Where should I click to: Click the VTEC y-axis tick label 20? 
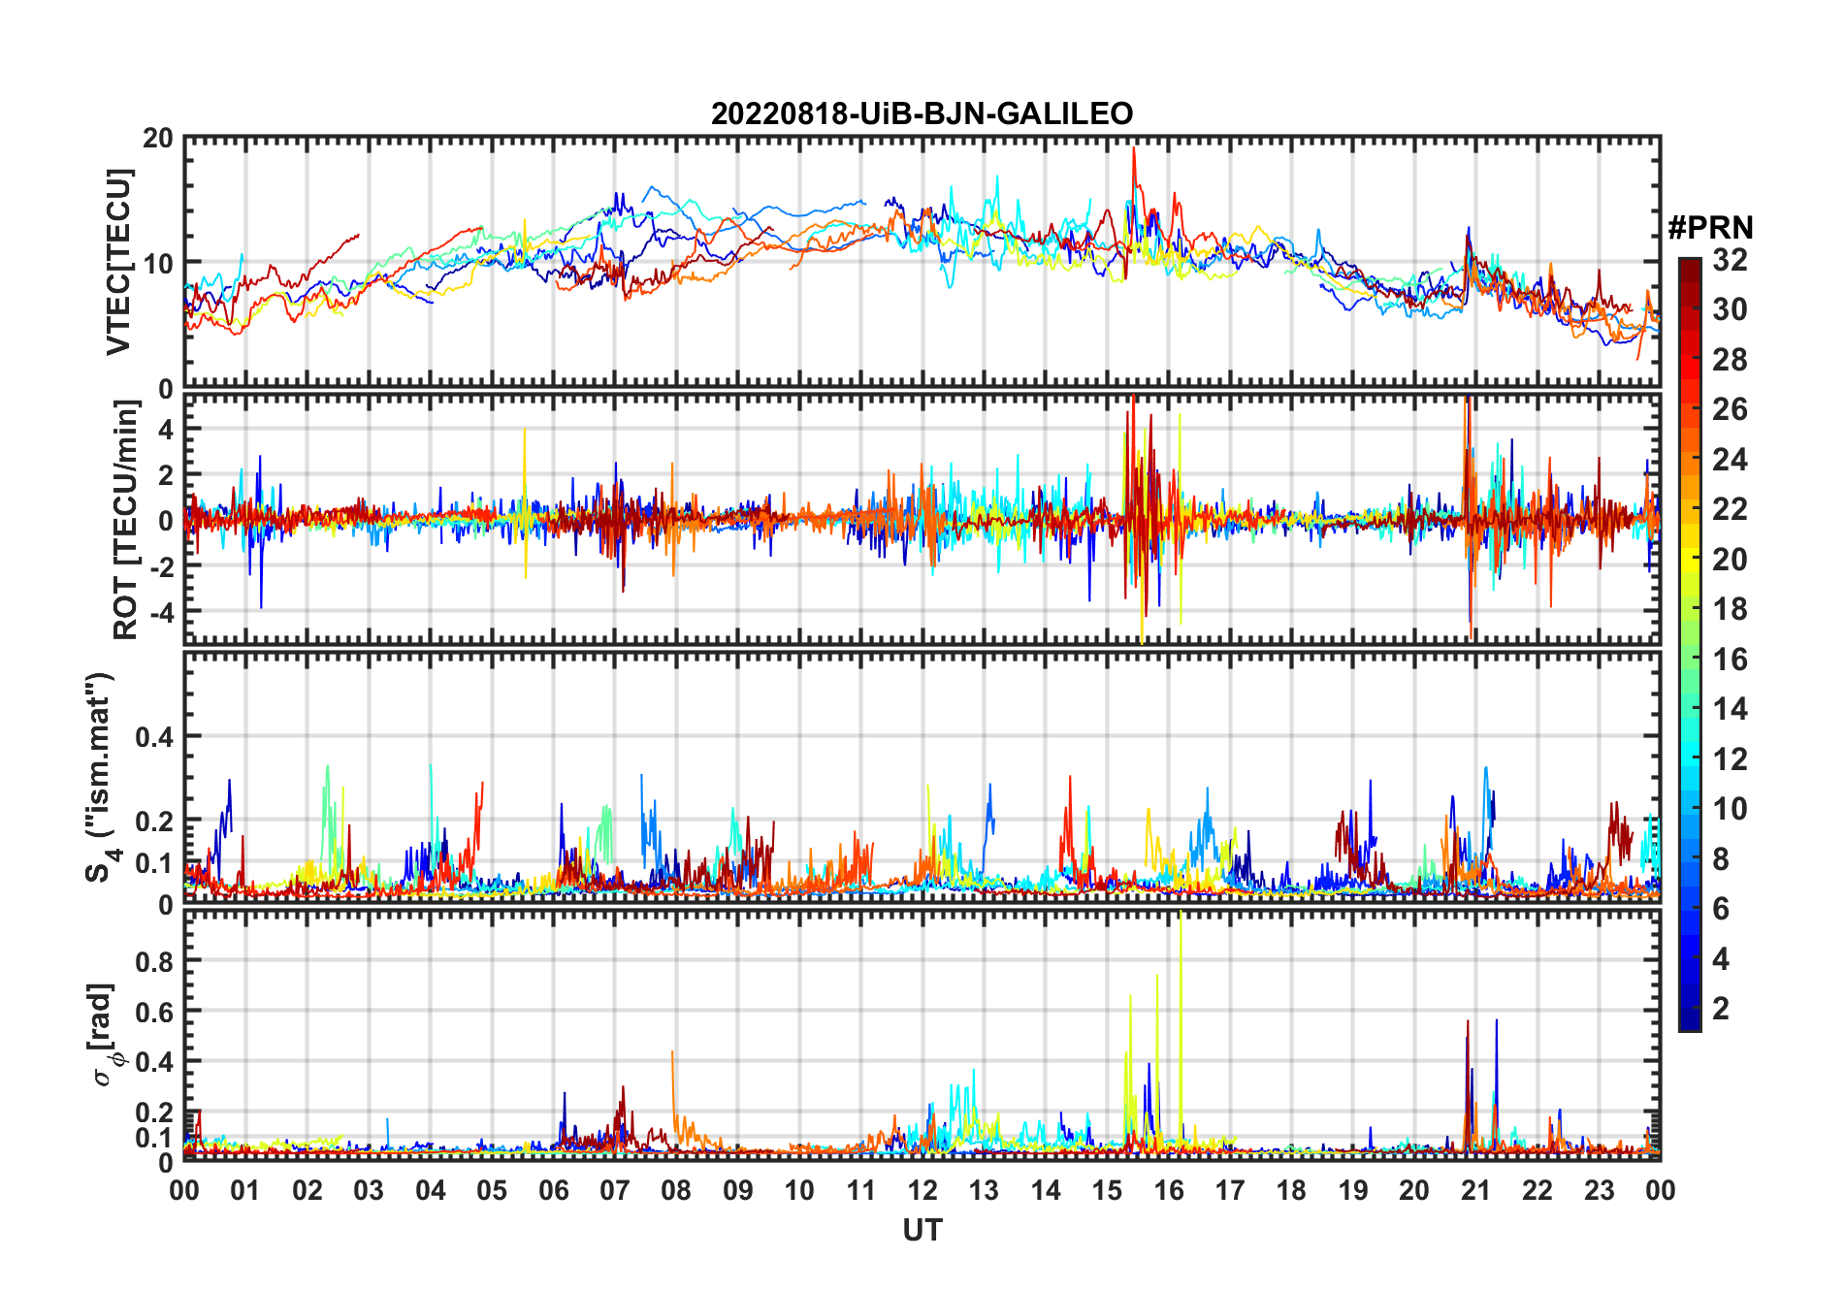coord(158,139)
